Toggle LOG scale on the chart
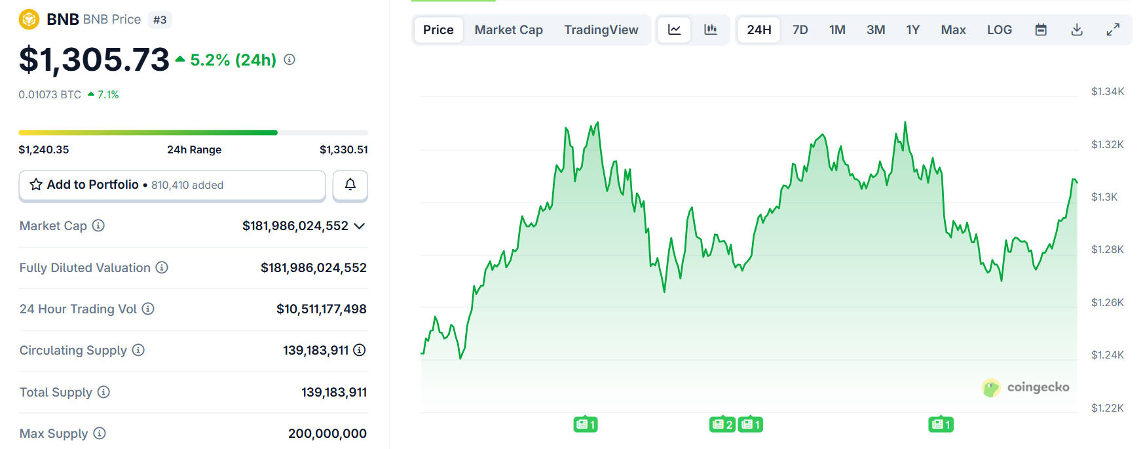Viewport: 1143px width, 449px height. pos(1000,29)
